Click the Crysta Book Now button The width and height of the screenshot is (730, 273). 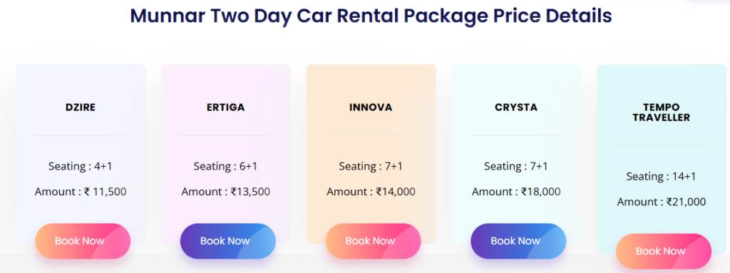tap(518, 241)
